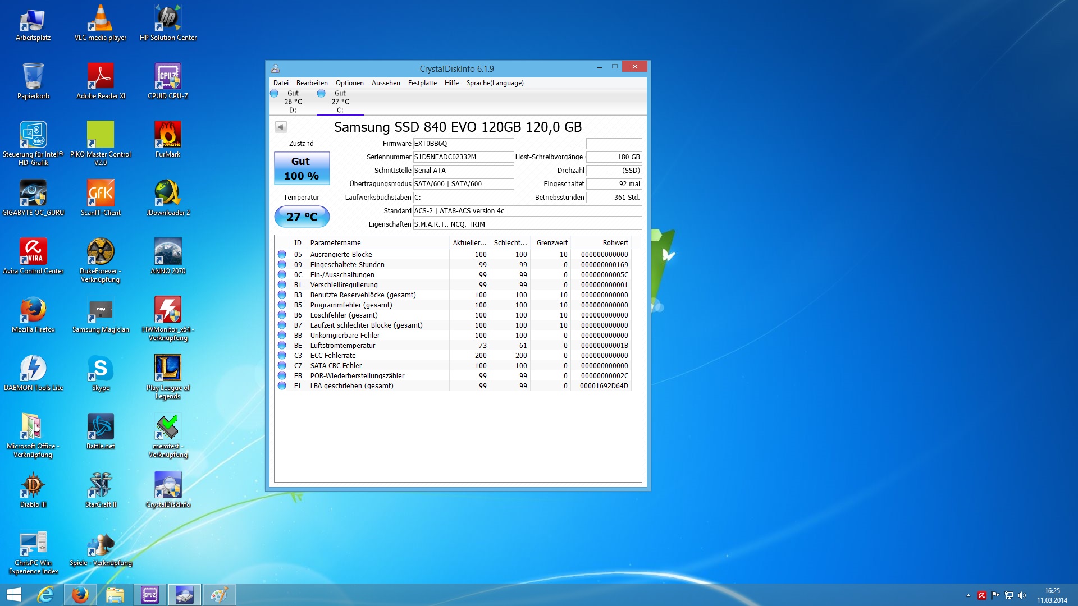Viewport: 1078px width, 606px height.
Task: Click the previous disk arrow button
Action: click(x=281, y=127)
